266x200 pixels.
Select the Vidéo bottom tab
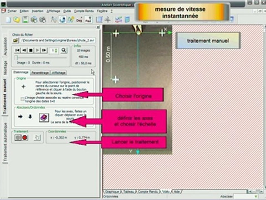(166, 191)
